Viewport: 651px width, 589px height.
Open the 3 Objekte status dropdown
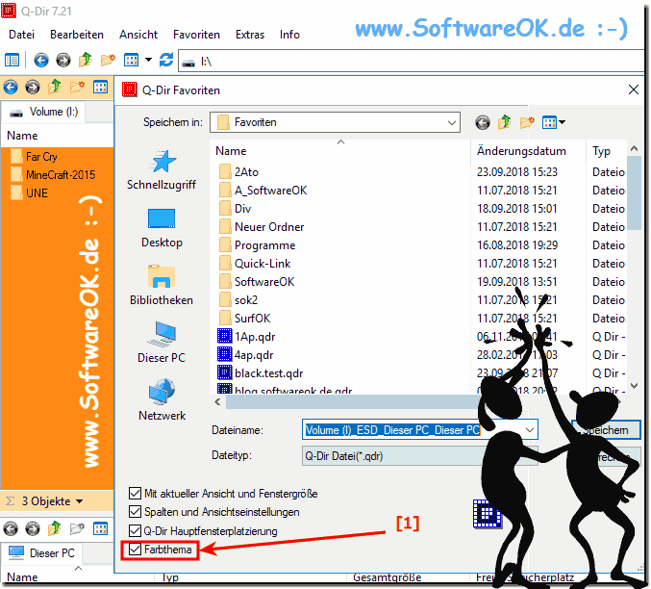coord(79,501)
